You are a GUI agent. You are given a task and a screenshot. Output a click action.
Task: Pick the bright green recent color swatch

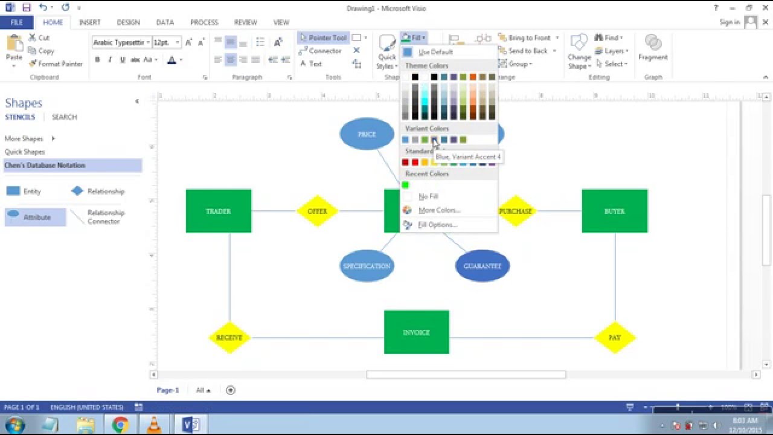(405, 185)
